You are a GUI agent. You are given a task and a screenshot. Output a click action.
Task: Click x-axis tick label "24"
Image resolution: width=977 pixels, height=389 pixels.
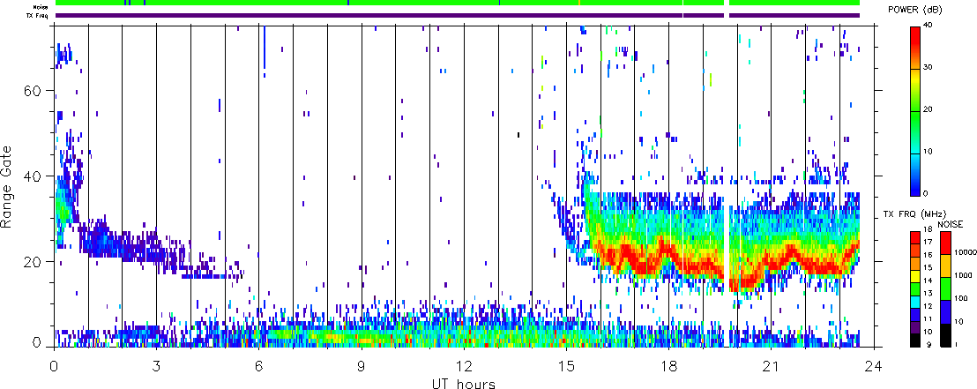point(873,364)
